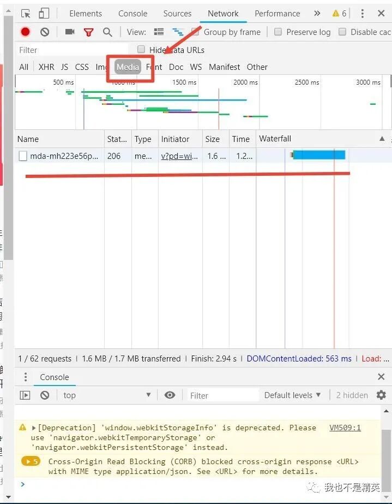
Task: Open the Default levels dropdown
Action: (x=292, y=395)
